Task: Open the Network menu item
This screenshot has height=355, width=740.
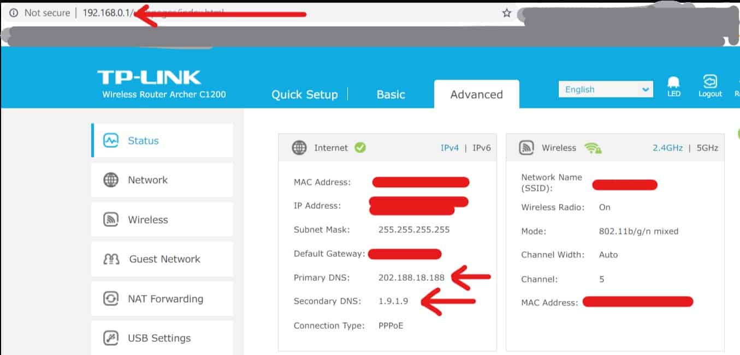Action: [162, 180]
